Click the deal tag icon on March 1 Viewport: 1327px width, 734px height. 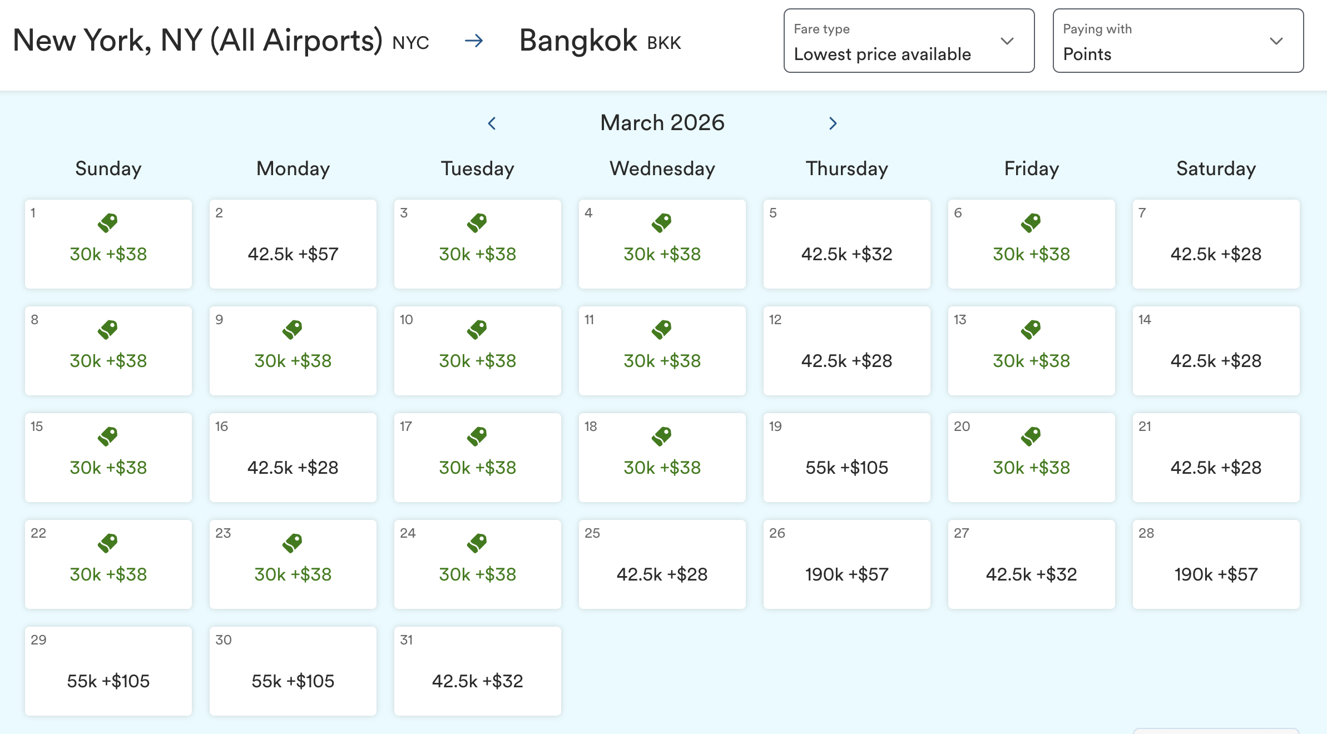click(x=107, y=222)
